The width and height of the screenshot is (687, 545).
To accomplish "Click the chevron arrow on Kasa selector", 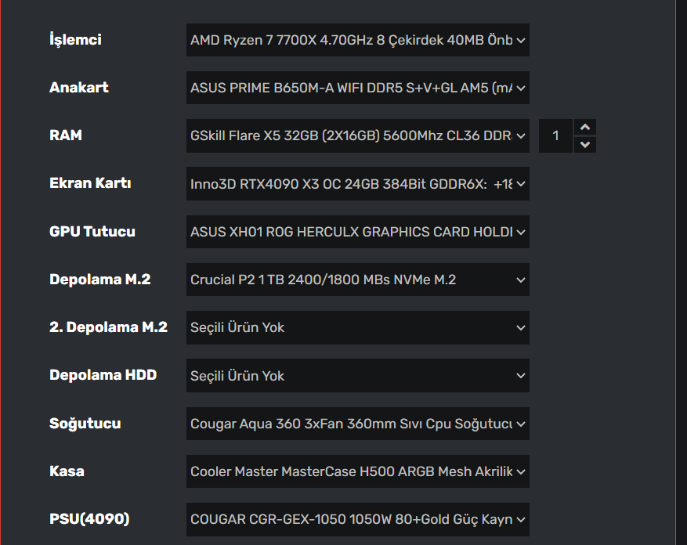I will (521, 471).
